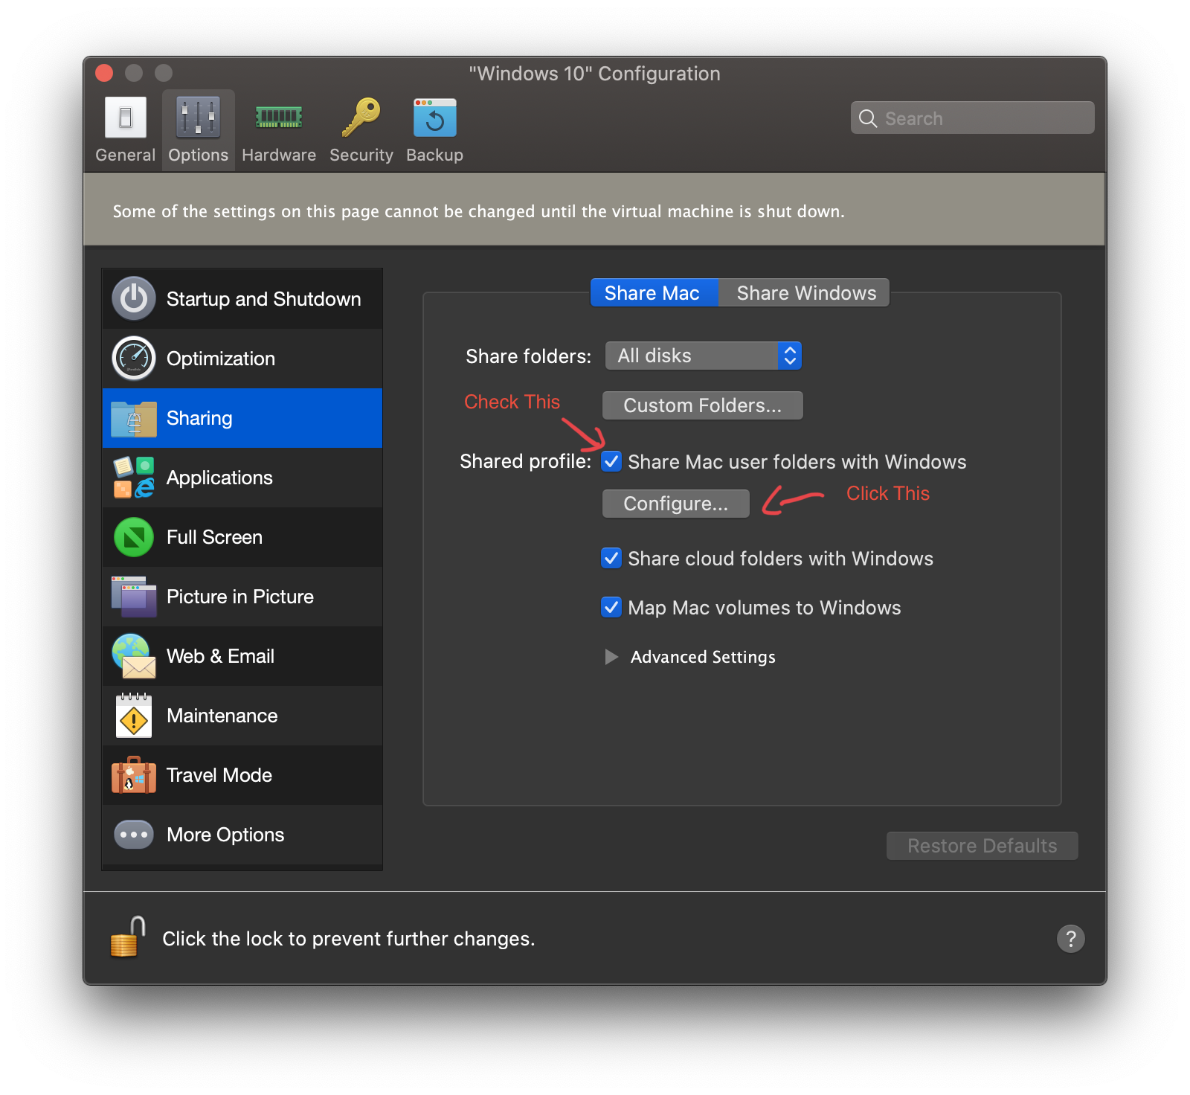The height and width of the screenshot is (1095, 1190).
Task: Select Startup and Shutdown in the sidebar
Action: point(242,299)
